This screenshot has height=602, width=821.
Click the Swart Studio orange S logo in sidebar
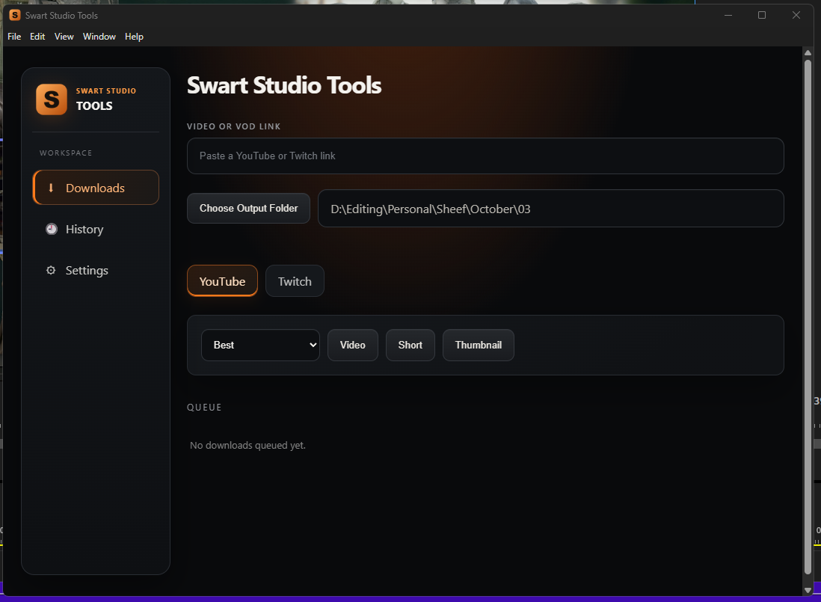(52, 99)
